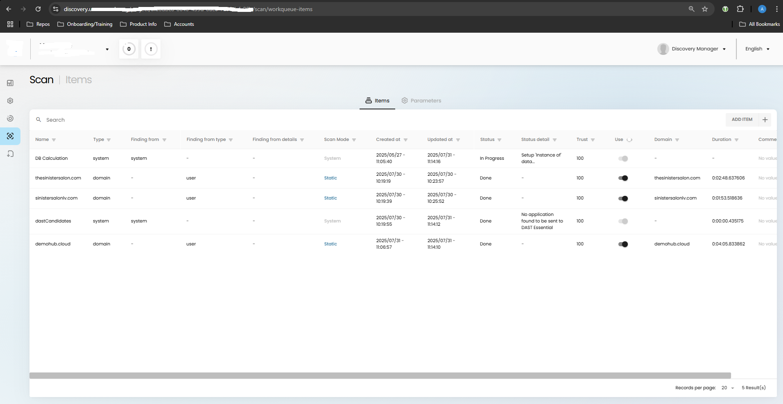The height and width of the screenshot is (404, 783).
Task: Click Static scan mode for thesinistersalon.com
Action: tap(330, 178)
